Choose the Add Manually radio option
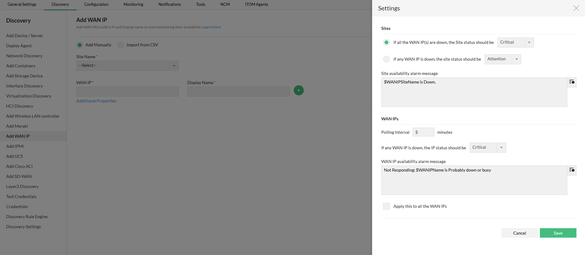 80,45
